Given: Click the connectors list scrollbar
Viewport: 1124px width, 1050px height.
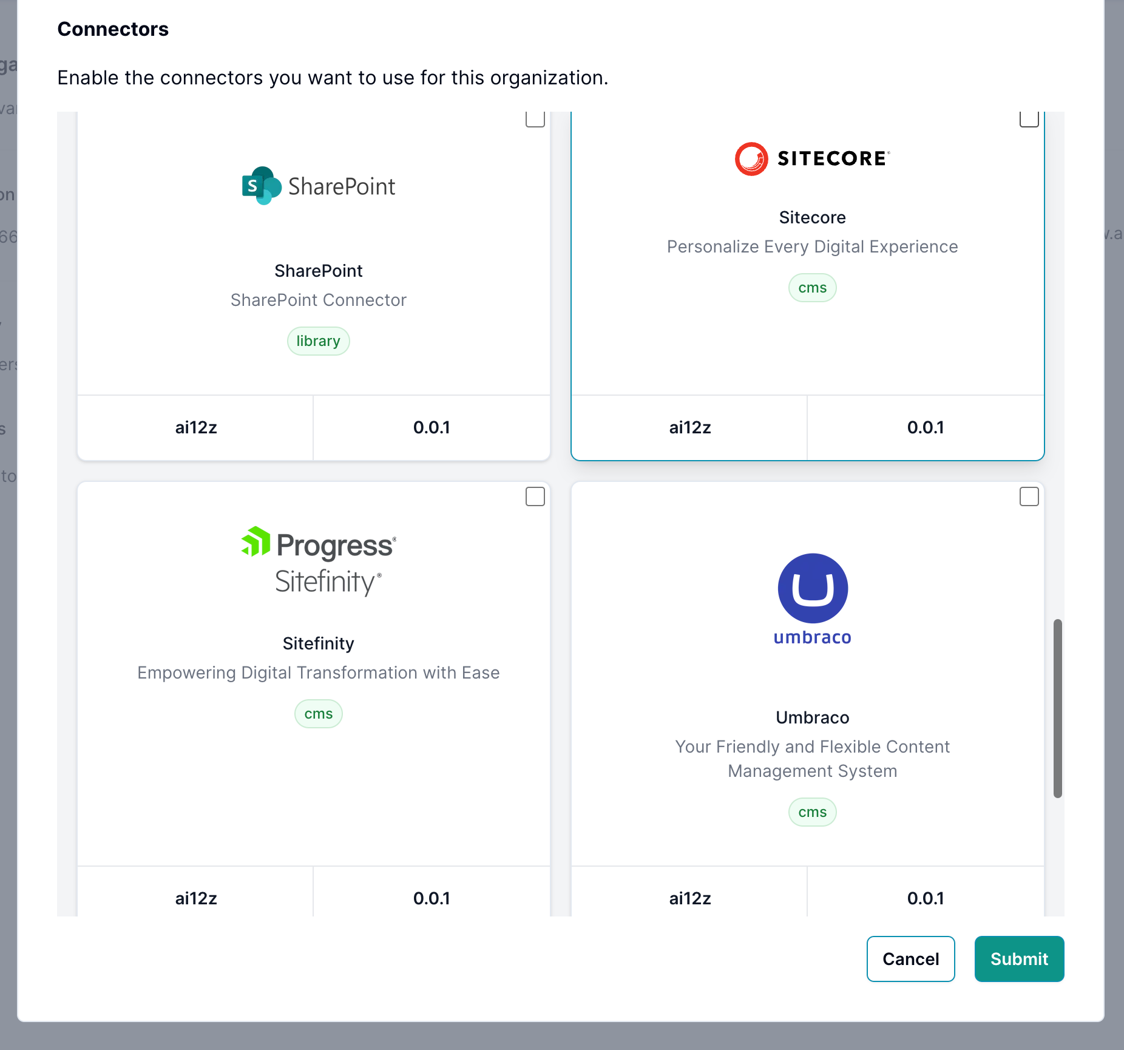Looking at the screenshot, I should coord(1057,708).
